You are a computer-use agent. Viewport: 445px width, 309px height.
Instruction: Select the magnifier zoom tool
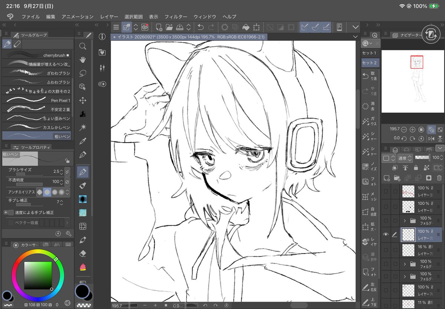[83, 46]
